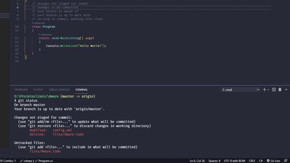Image resolution: width=290 pixels, height=163 pixels.
Task: Click comment '// your branch is ahead of'
Action: click(x=55, y=11)
